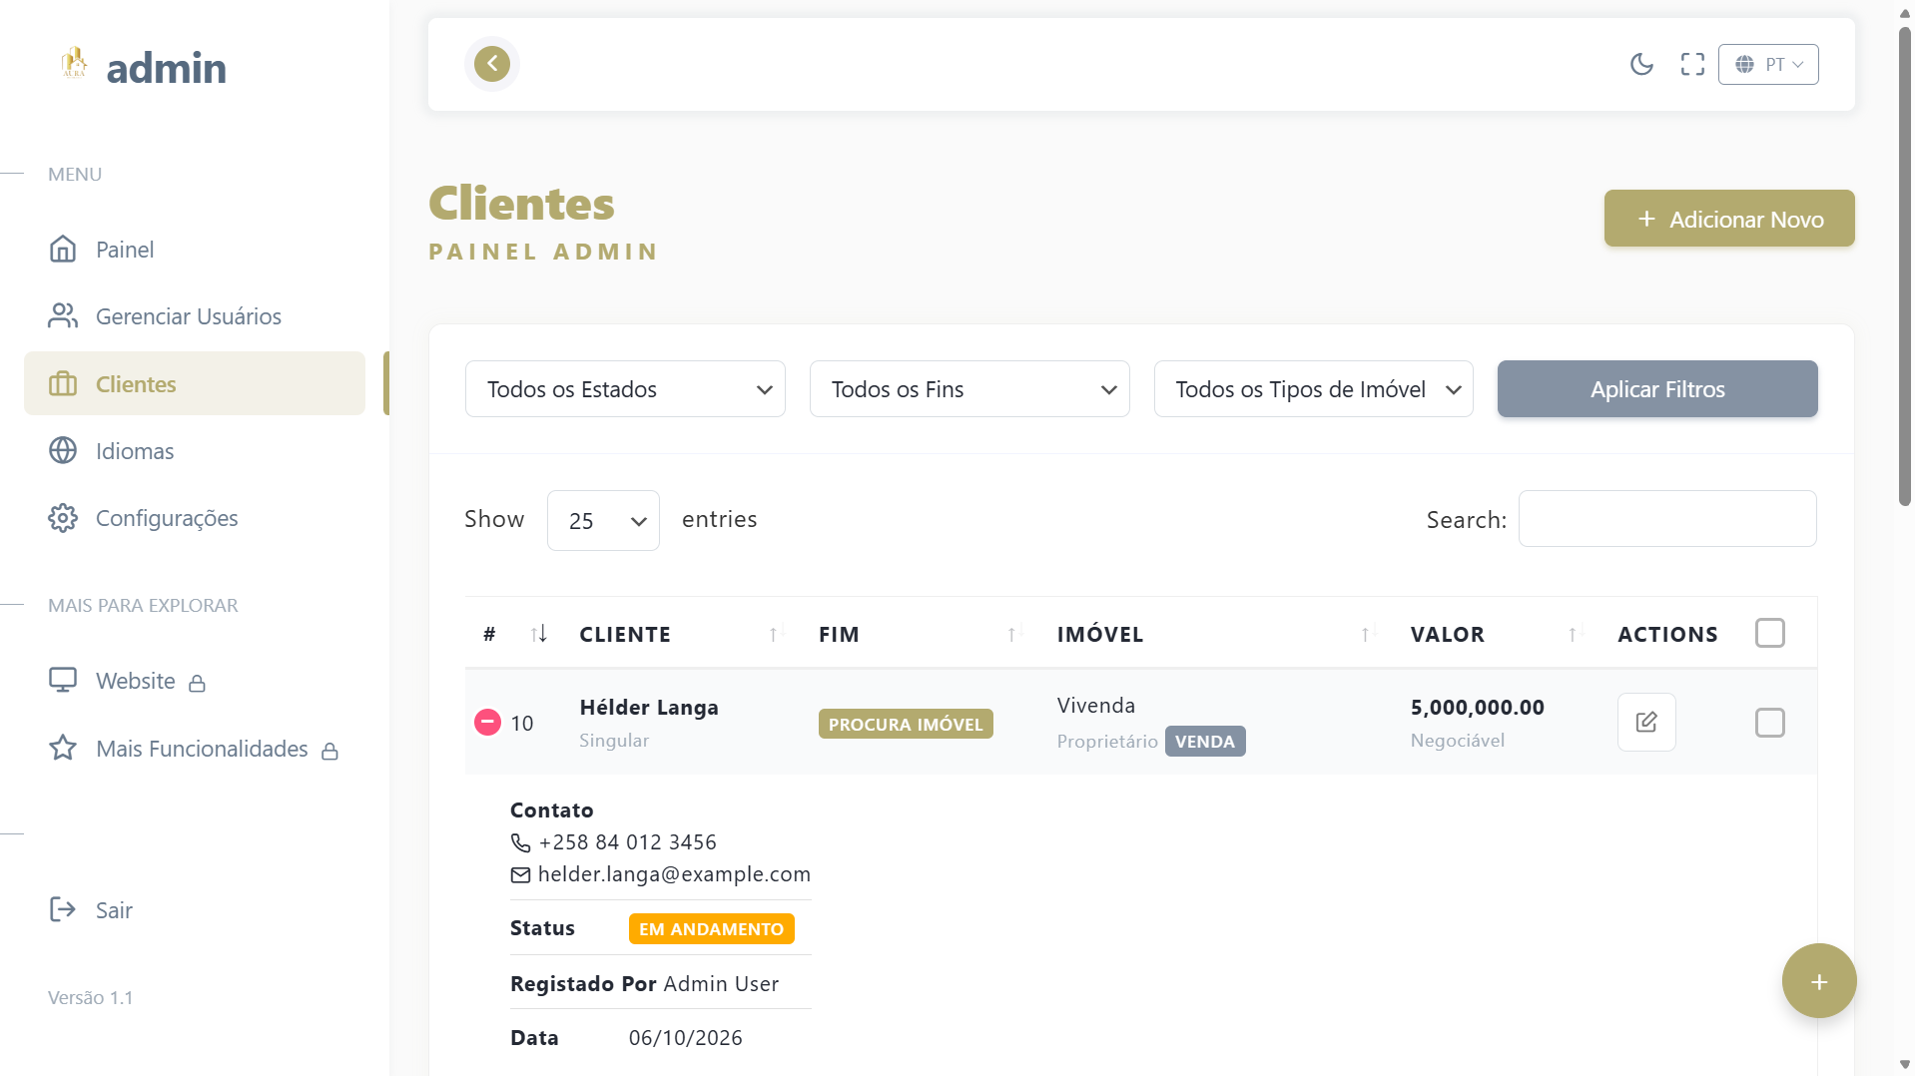Apply filters with Aplicar Filtros
Screen dimensions: 1915x1076
point(1657,389)
